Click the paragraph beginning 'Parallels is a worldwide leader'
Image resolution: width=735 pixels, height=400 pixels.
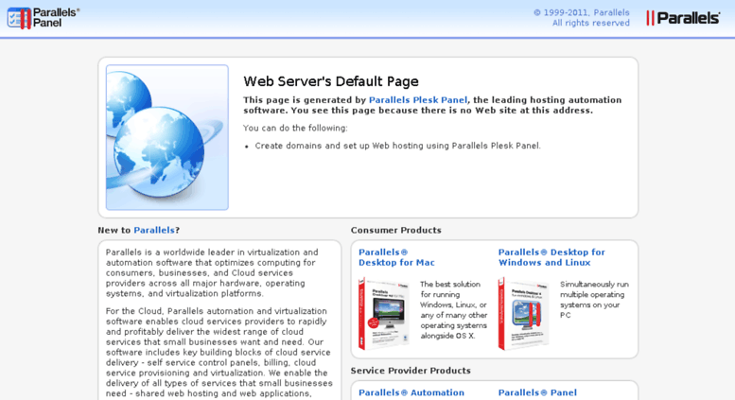212,272
